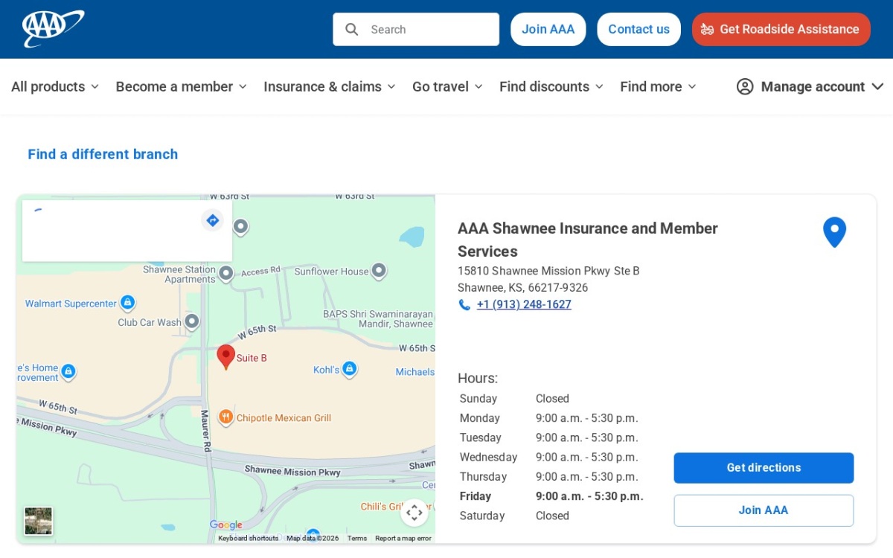The width and height of the screenshot is (893, 558).
Task: Click the Join AAA button below directions
Action: (x=764, y=510)
